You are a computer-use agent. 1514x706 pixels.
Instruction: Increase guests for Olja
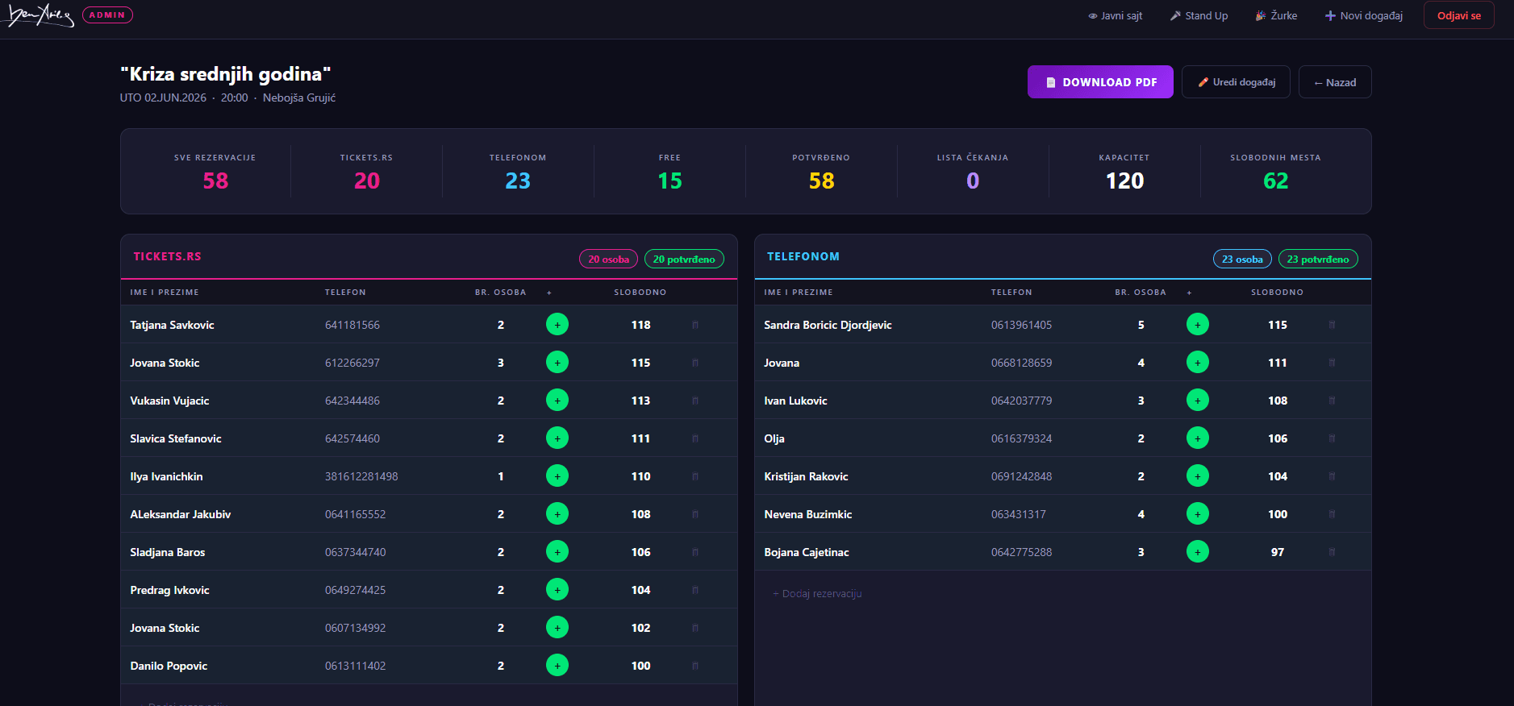pos(1198,438)
